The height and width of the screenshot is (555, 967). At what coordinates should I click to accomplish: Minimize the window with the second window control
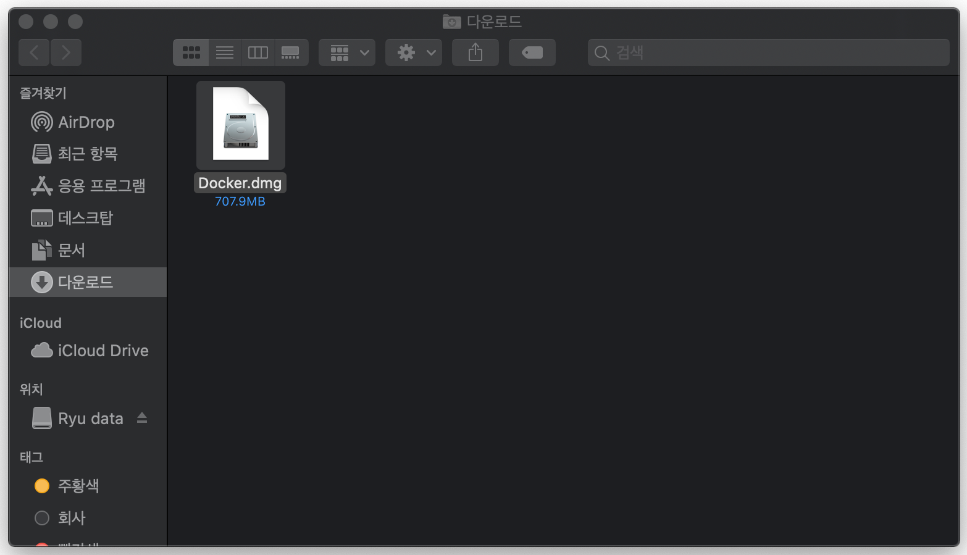51,22
